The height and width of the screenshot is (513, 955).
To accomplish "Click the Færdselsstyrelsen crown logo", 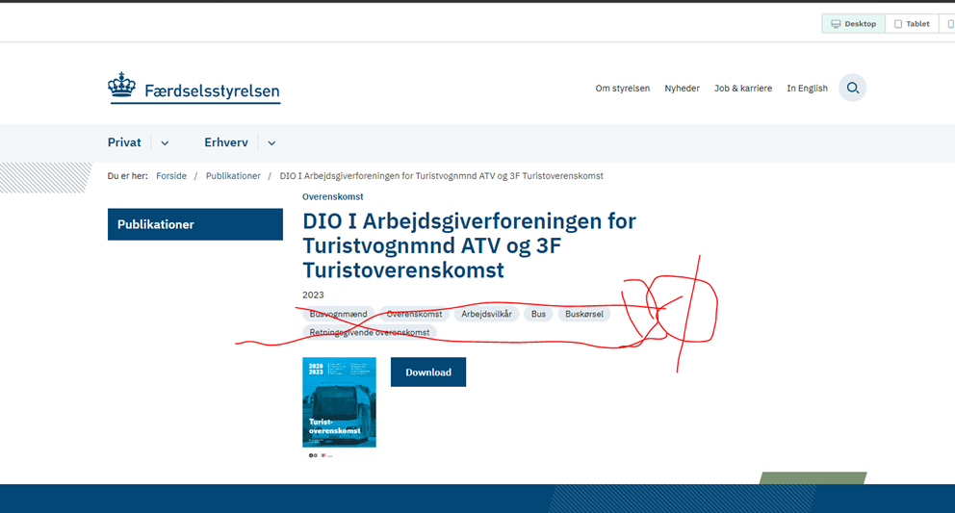I will coord(121,86).
